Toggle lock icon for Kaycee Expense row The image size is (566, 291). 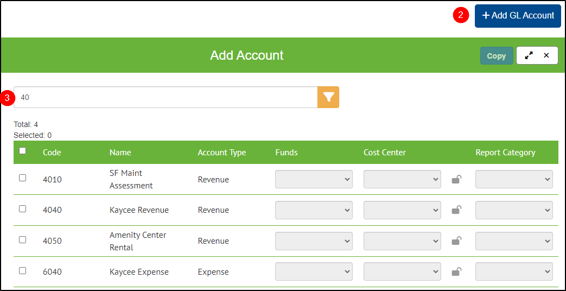point(456,271)
